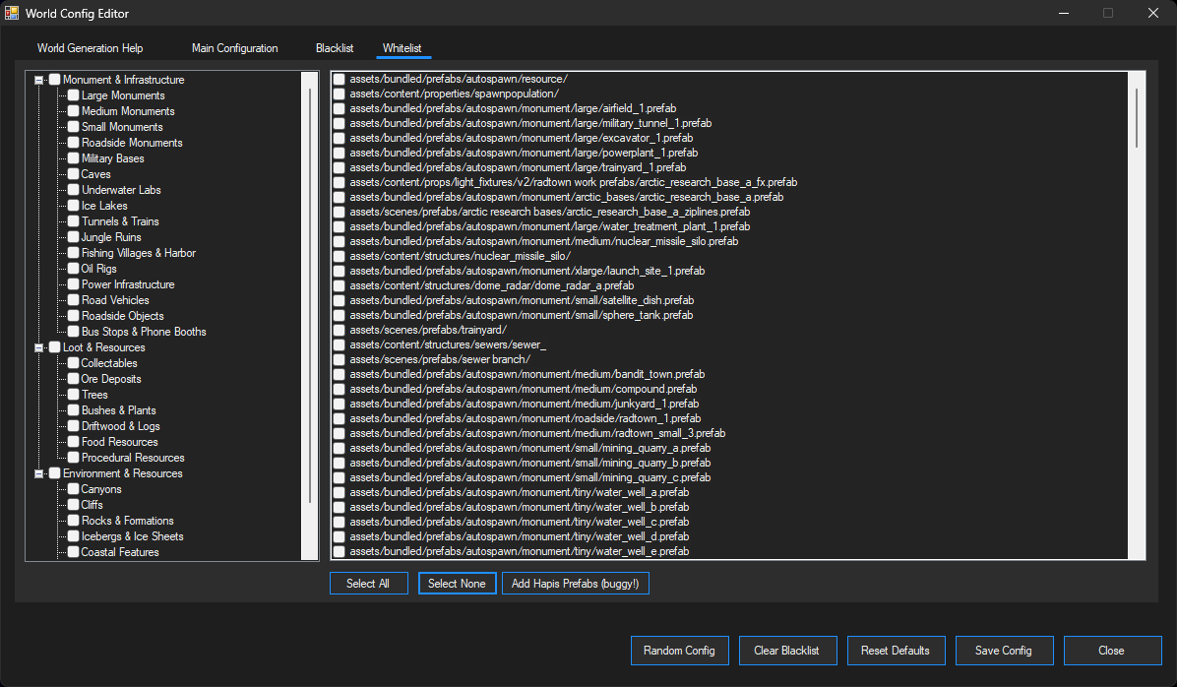Toggle the Oil Rigs checkbox
1177x687 pixels.
point(73,269)
